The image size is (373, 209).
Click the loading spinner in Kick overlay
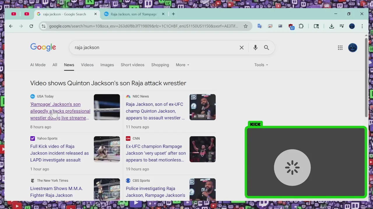tap(292, 167)
